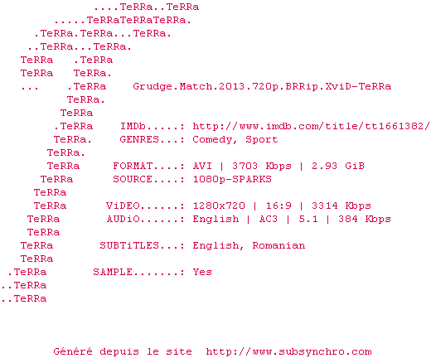Screen dimensions: 431x358
Task: Click the 2.93 GiB file size
Action: [x=338, y=166]
